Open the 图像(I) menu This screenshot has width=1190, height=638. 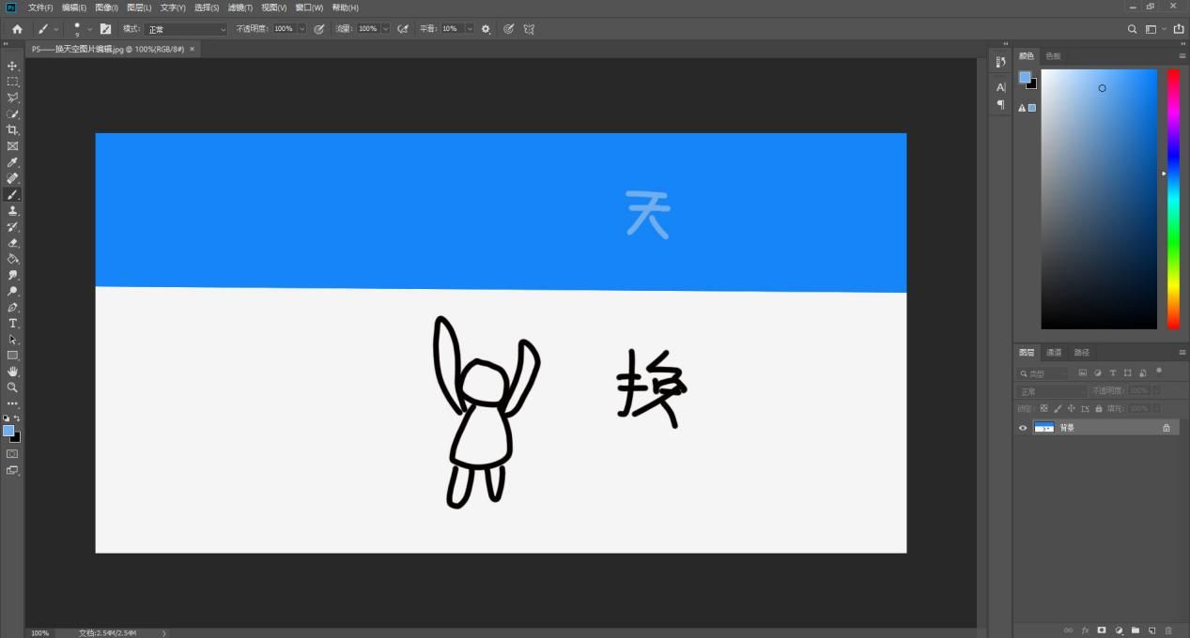[106, 8]
